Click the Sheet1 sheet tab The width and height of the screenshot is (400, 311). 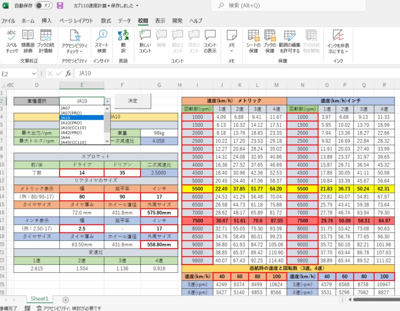(x=39, y=299)
